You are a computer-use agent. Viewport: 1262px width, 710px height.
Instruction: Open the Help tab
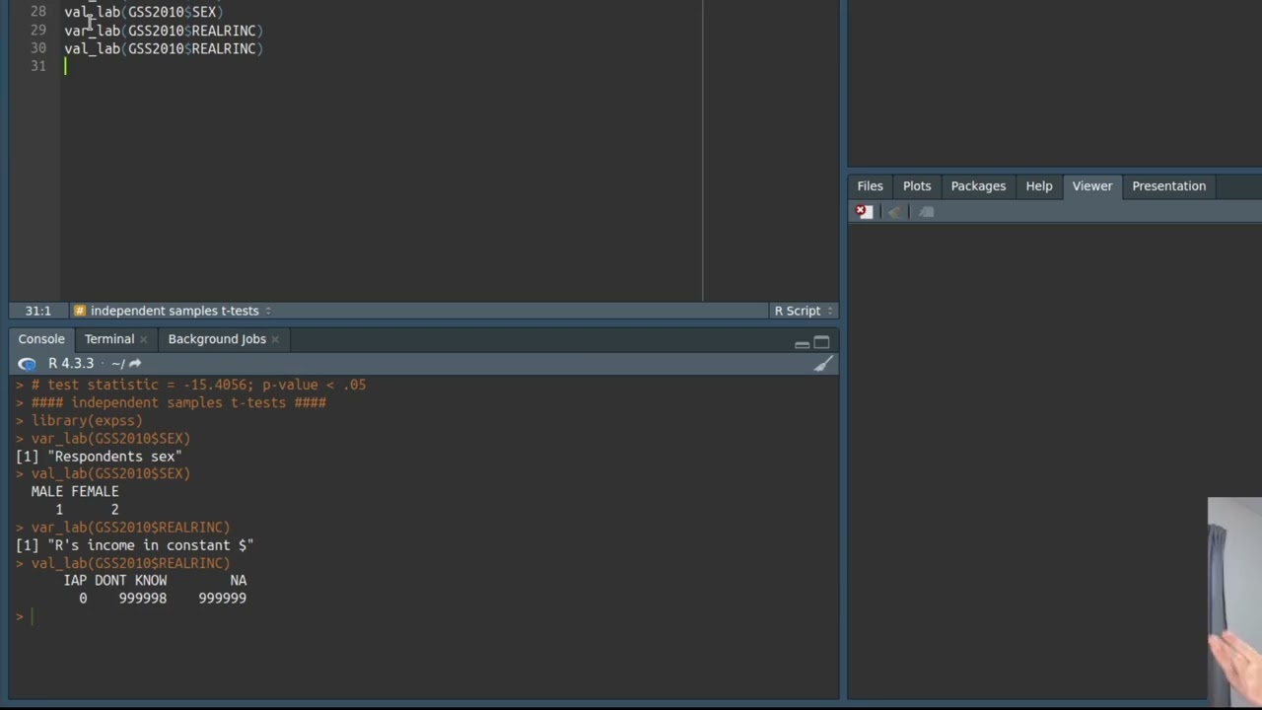pyautogui.click(x=1039, y=186)
